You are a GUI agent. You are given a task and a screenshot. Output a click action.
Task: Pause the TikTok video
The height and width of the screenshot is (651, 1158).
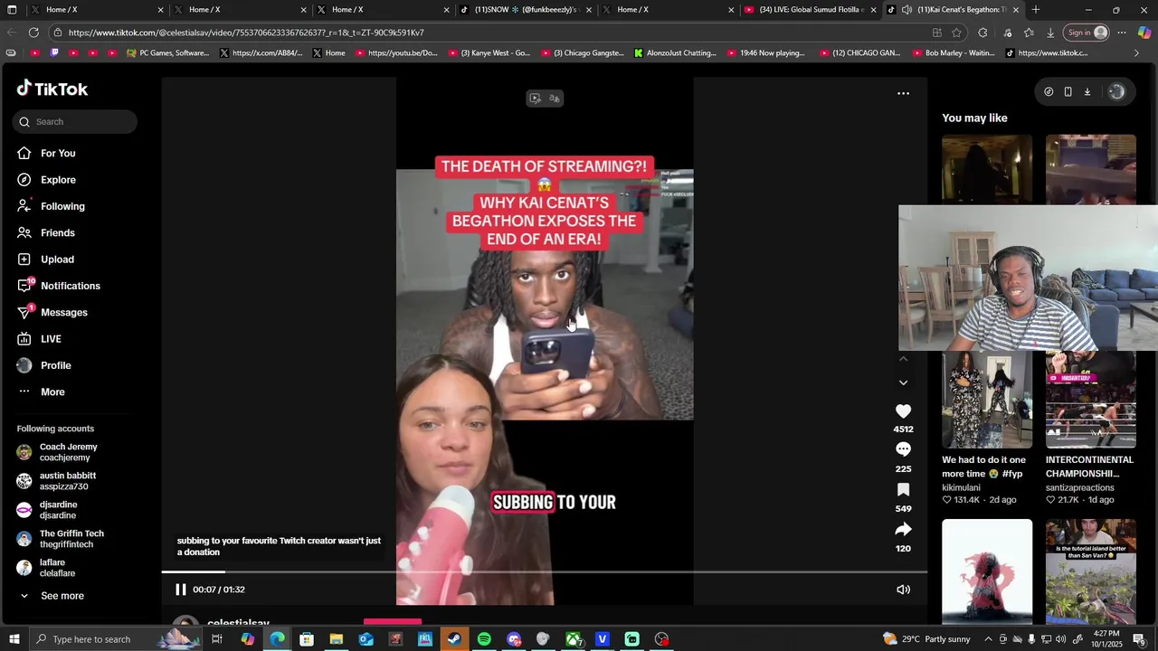181,590
